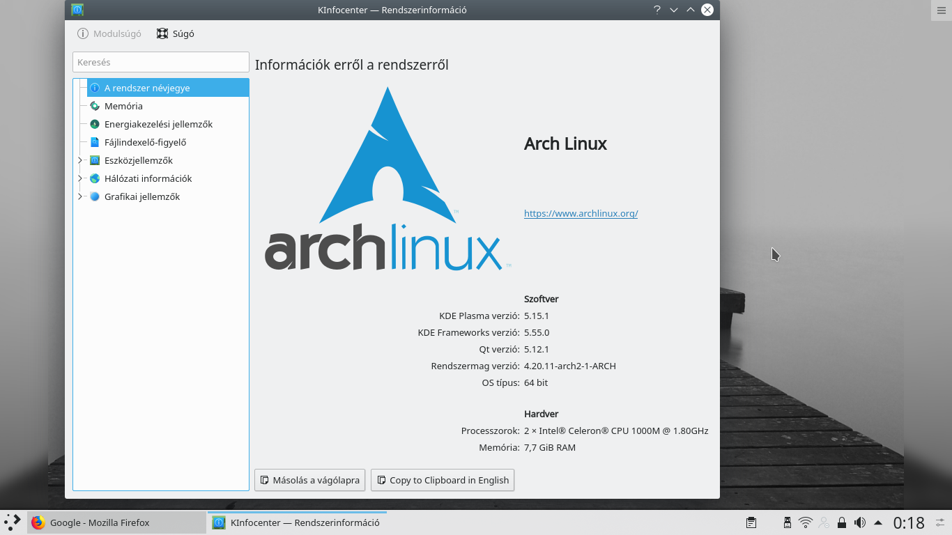Expand the Grafikai jellemzők tree node

[x=80, y=196]
